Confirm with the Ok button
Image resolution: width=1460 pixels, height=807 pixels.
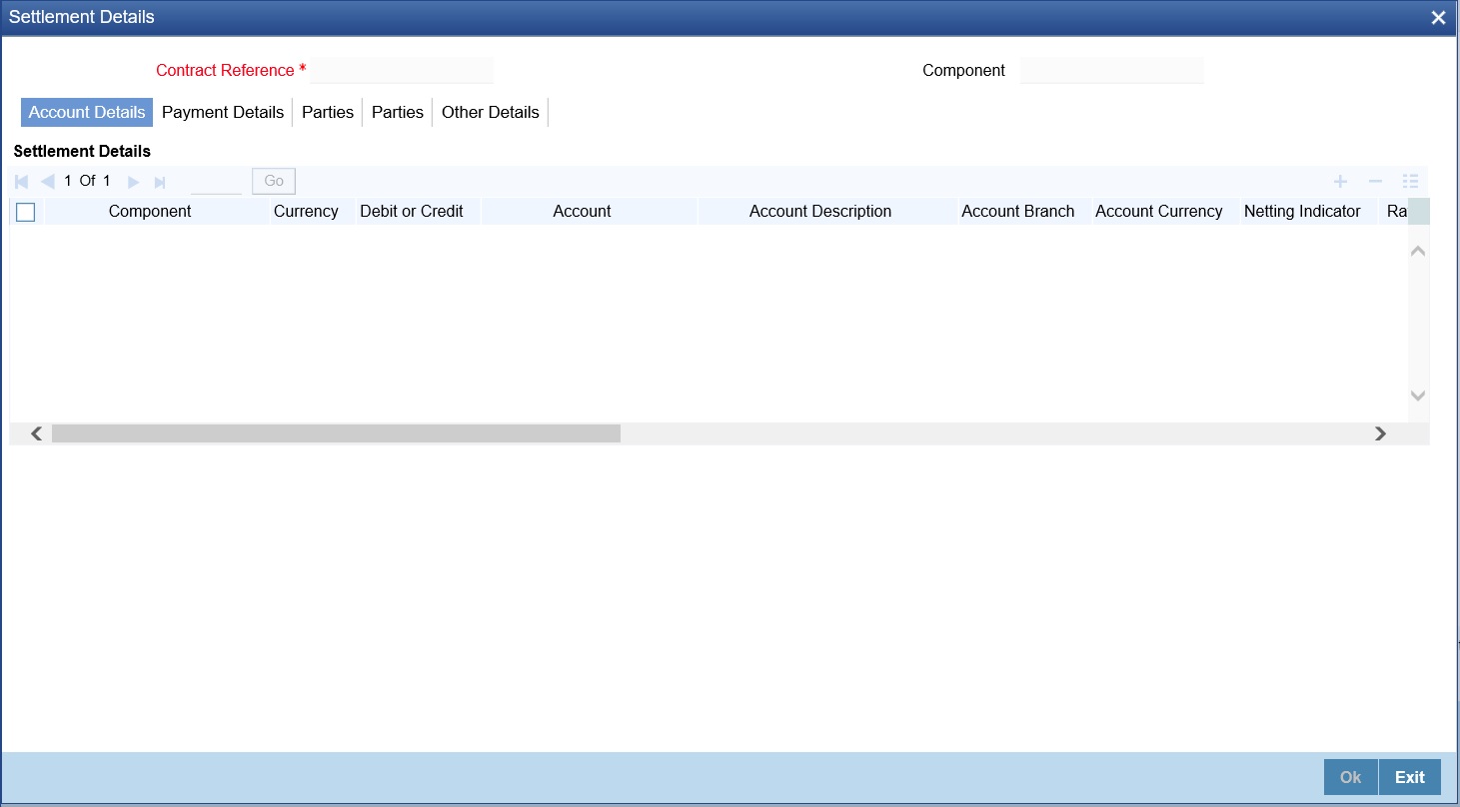[x=1351, y=777]
